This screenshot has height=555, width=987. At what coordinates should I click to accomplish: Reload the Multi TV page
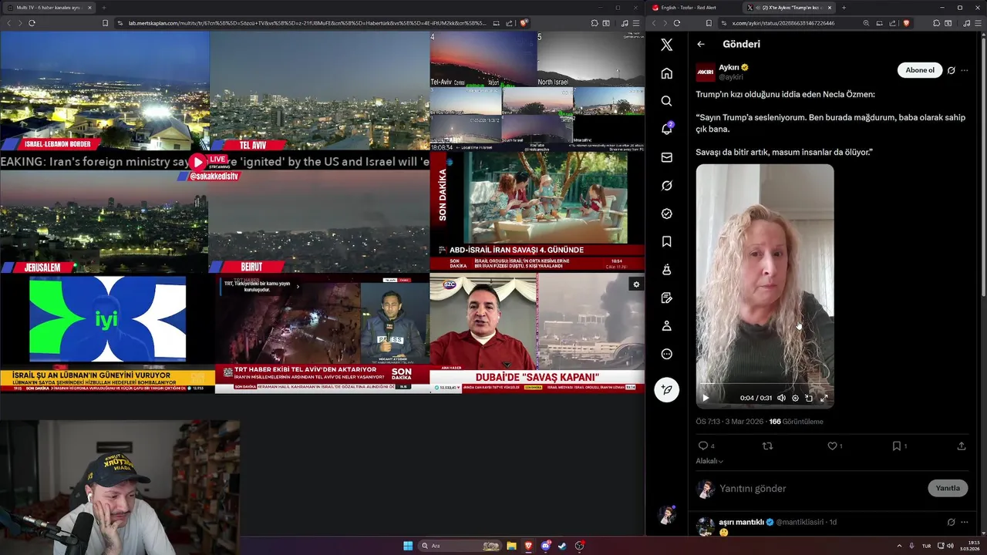click(32, 23)
